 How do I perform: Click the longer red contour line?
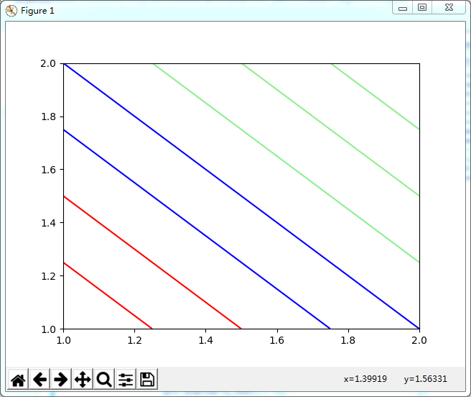click(153, 263)
